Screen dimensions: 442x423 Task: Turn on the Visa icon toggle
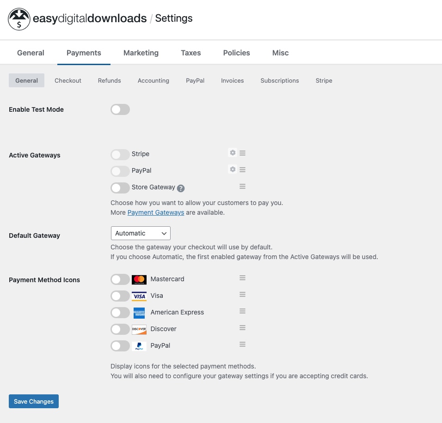(x=120, y=296)
